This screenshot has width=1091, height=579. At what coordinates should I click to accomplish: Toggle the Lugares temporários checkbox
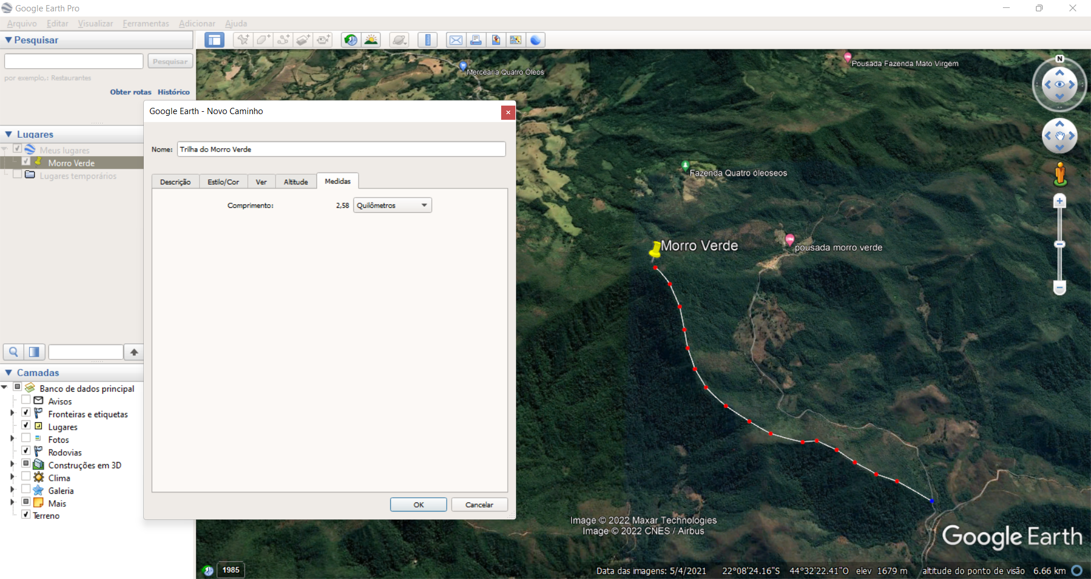pos(17,175)
